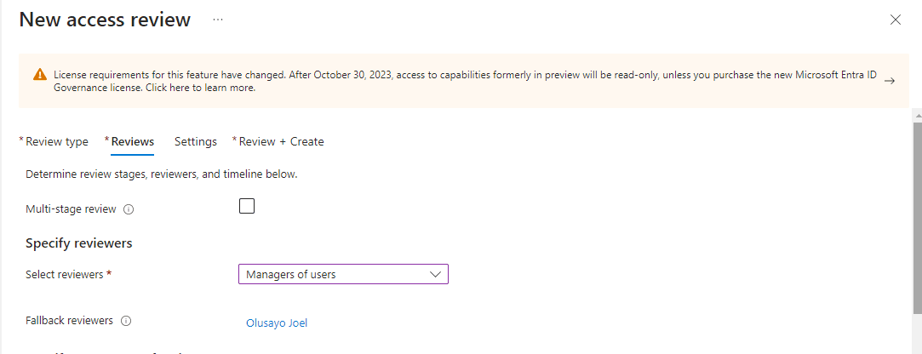The height and width of the screenshot is (354, 922).
Task: Open the Review + Create tab
Action: [281, 141]
